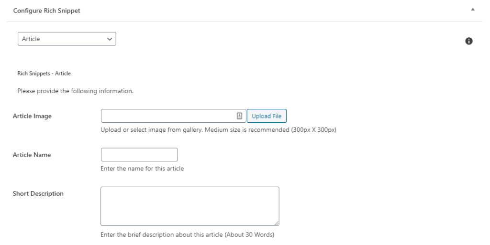490x245 pixels.
Task: Click the brief description 30 words hint
Action: tap(187, 235)
